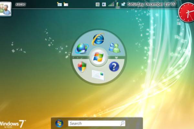Open Windows Security shield icon
Viewport: 194px width, 129px height.
coord(82,67)
